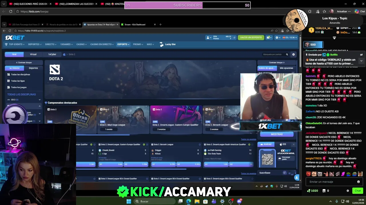
Task: Select the iOS app tab
Action: point(283,144)
